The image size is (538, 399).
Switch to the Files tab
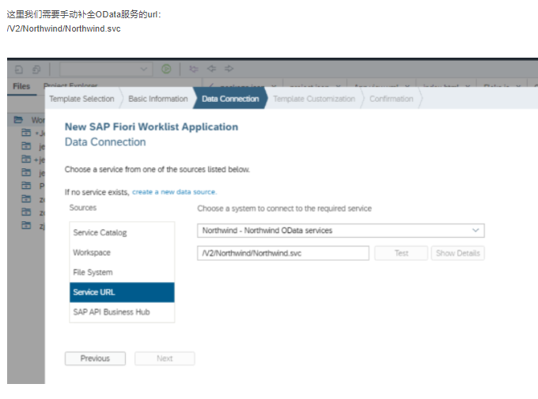tap(21, 86)
